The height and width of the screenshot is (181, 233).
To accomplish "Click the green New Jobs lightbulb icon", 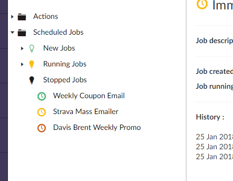I will coord(32,49).
